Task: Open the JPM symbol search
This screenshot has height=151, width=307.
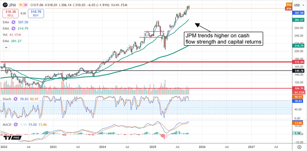Action: [x=12, y=5]
